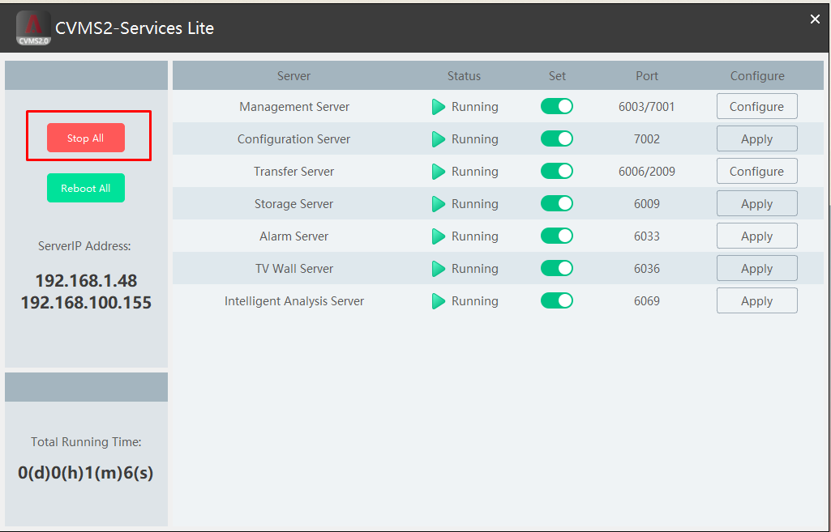This screenshot has width=831, height=532.
Task: Click the running time value 0(d)0(h)1(m)6(s)
Action: (x=86, y=472)
